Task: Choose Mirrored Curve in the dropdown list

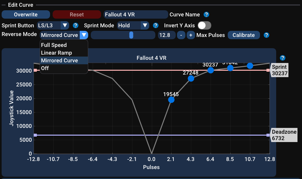Action: coord(64,60)
